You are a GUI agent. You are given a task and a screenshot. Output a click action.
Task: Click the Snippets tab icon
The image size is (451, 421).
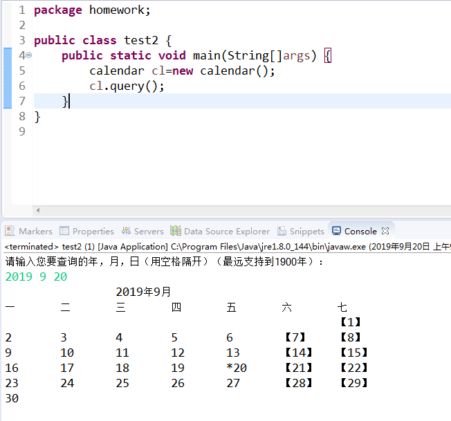[x=282, y=231]
